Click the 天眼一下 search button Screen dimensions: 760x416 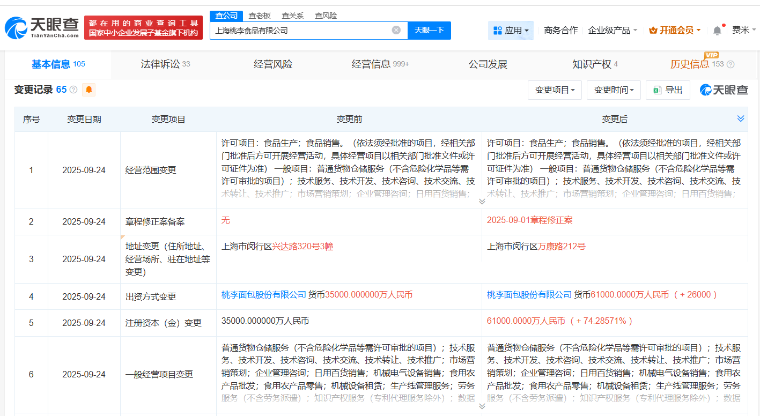click(x=429, y=30)
